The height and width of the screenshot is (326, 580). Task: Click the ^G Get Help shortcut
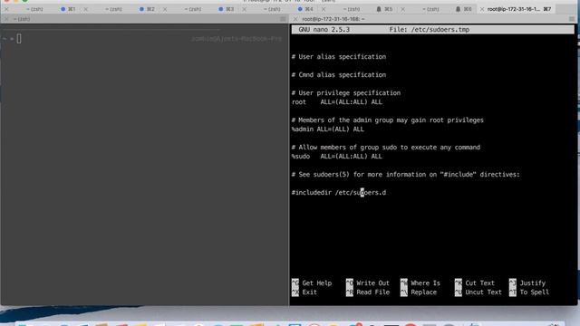(x=312, y=283)
